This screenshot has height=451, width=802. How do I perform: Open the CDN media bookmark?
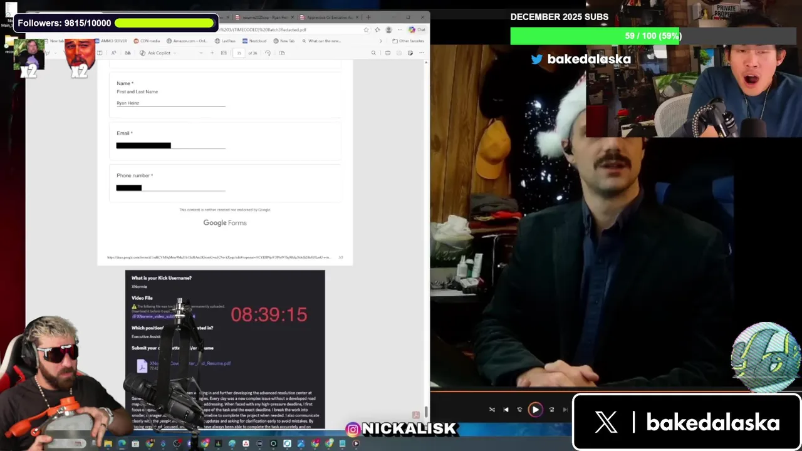(x=147, y=41)
